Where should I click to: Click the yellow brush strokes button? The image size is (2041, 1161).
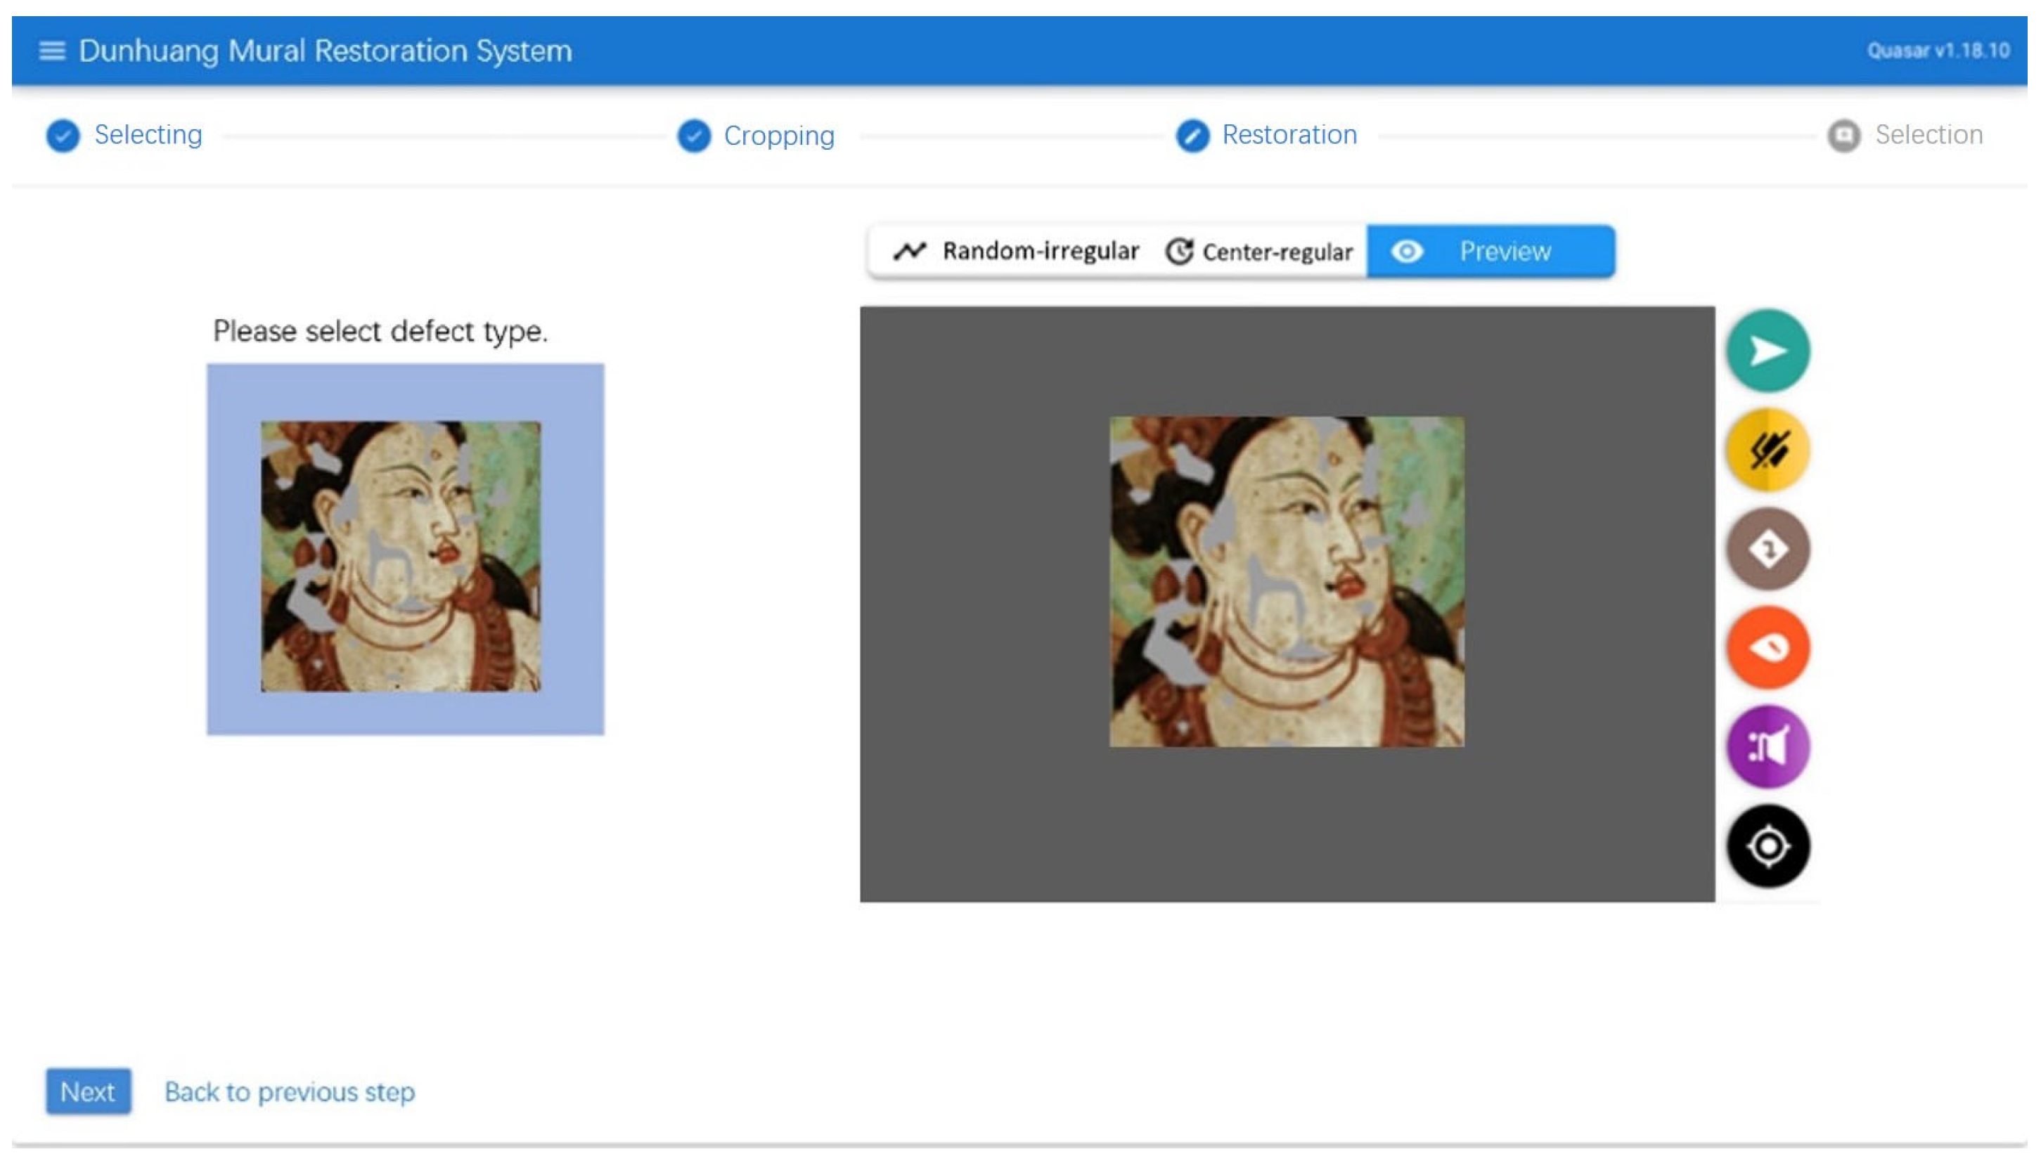point(1768,450)
